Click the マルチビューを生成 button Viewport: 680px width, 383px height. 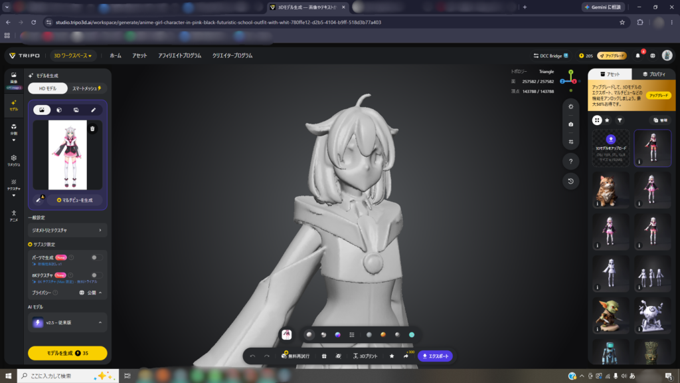click(75, 200)
